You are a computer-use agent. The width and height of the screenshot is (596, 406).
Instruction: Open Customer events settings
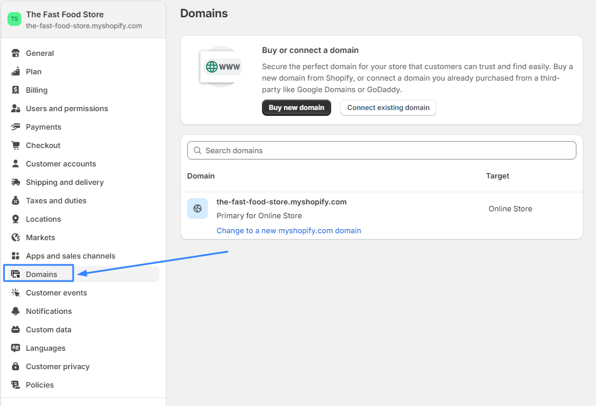(83, 293)
